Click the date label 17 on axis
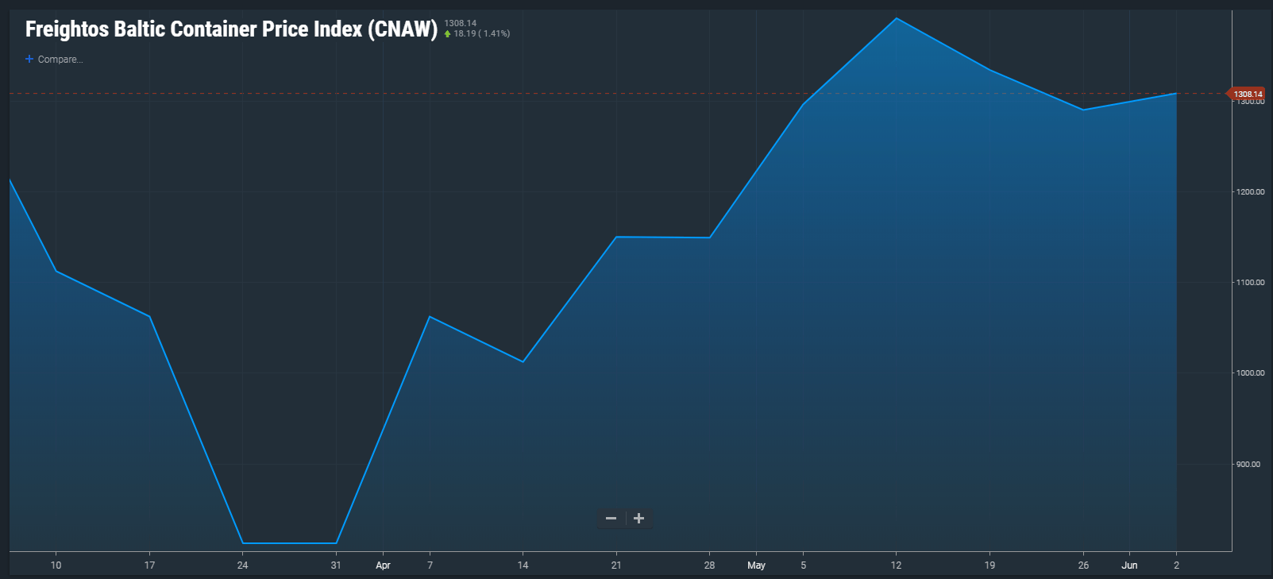The height and width of the screenshot is (579, 1273). [x=149, y=565]
